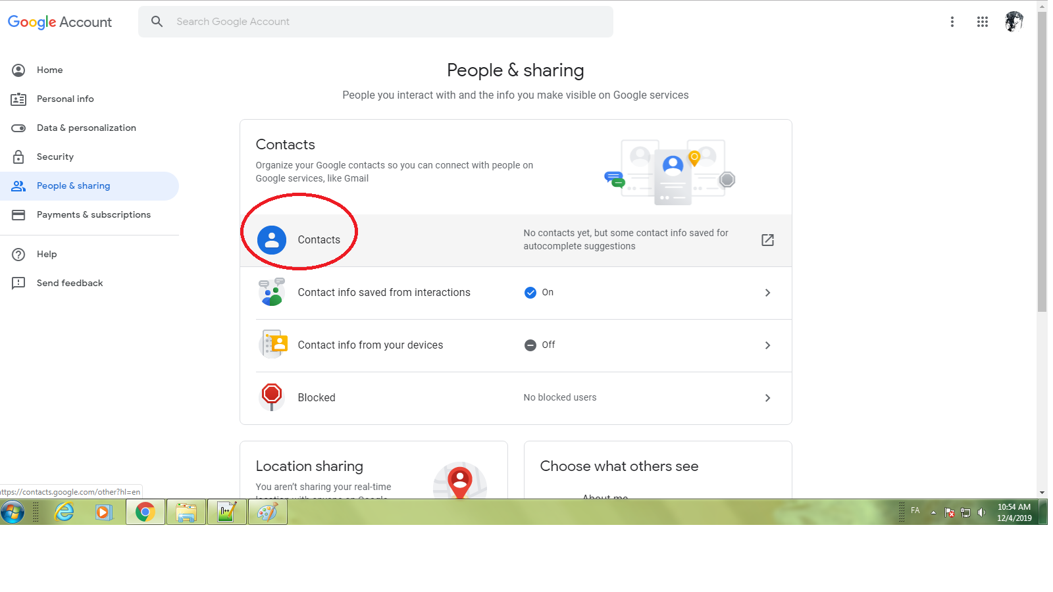Click the network tray icon
This screenshot has width=1053, height=592.
(965, 512)
